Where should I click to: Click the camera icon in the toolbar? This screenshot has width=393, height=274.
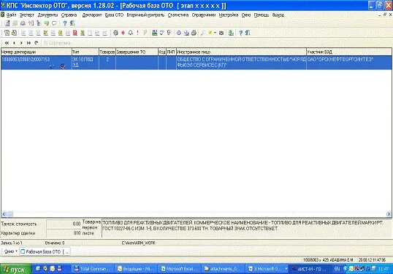pos(221,33)
